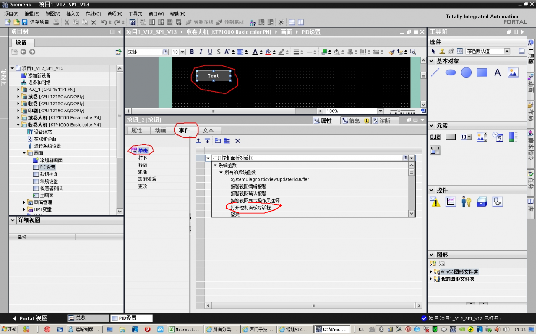Delete selected function with X icon

tap(237, 141)
